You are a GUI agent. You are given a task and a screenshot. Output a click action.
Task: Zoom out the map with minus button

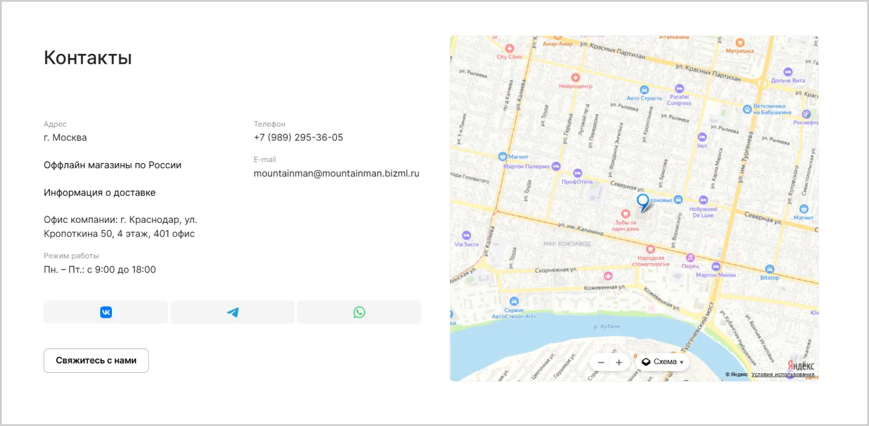(601, 362)
